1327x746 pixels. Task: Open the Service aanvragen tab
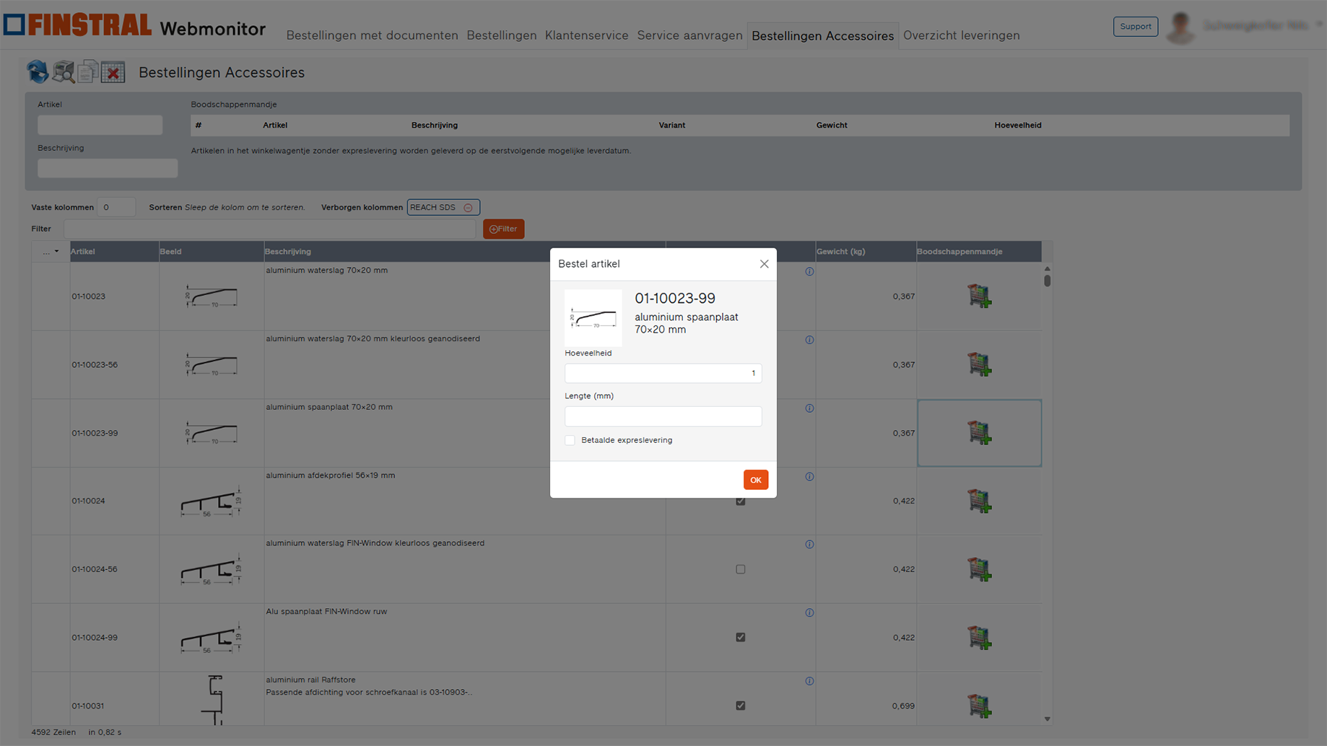coord(689,35)
